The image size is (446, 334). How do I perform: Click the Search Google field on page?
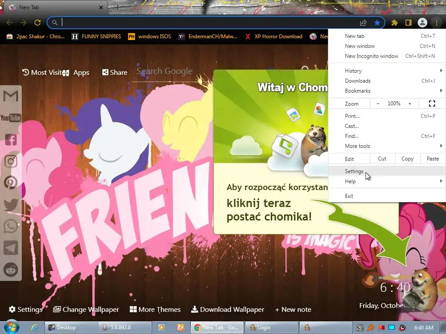click(x=165, y=71)
